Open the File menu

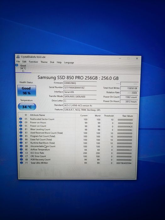click(x=18, y=62)
